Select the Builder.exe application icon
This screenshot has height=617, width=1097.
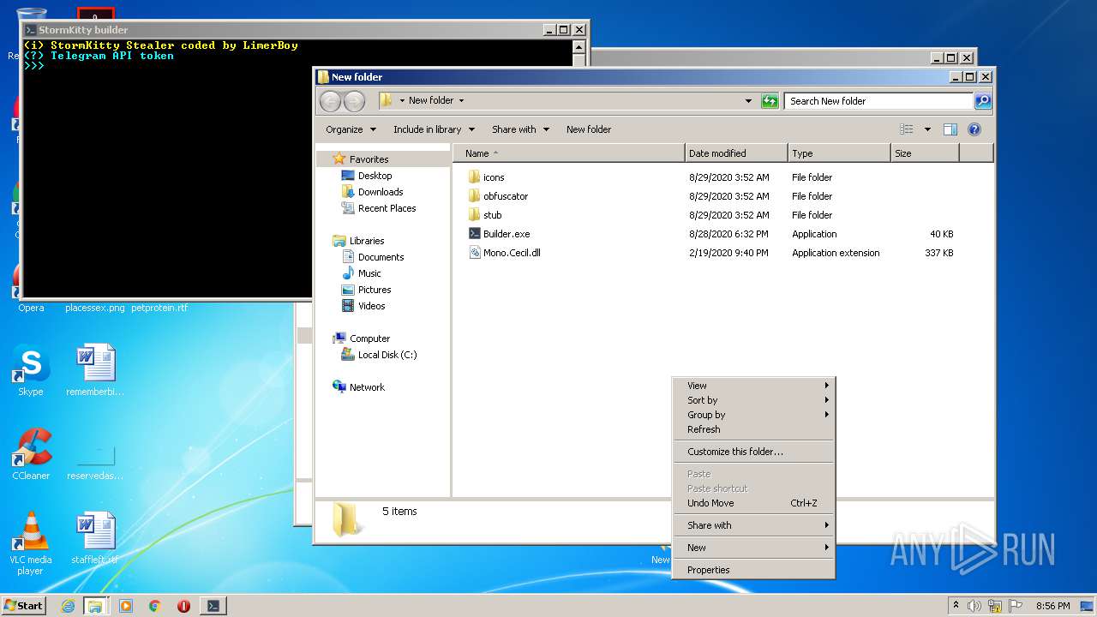(475, 234)
